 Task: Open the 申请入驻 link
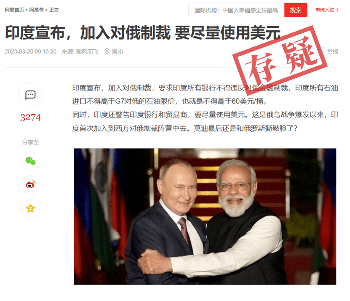tap(325, 10)
